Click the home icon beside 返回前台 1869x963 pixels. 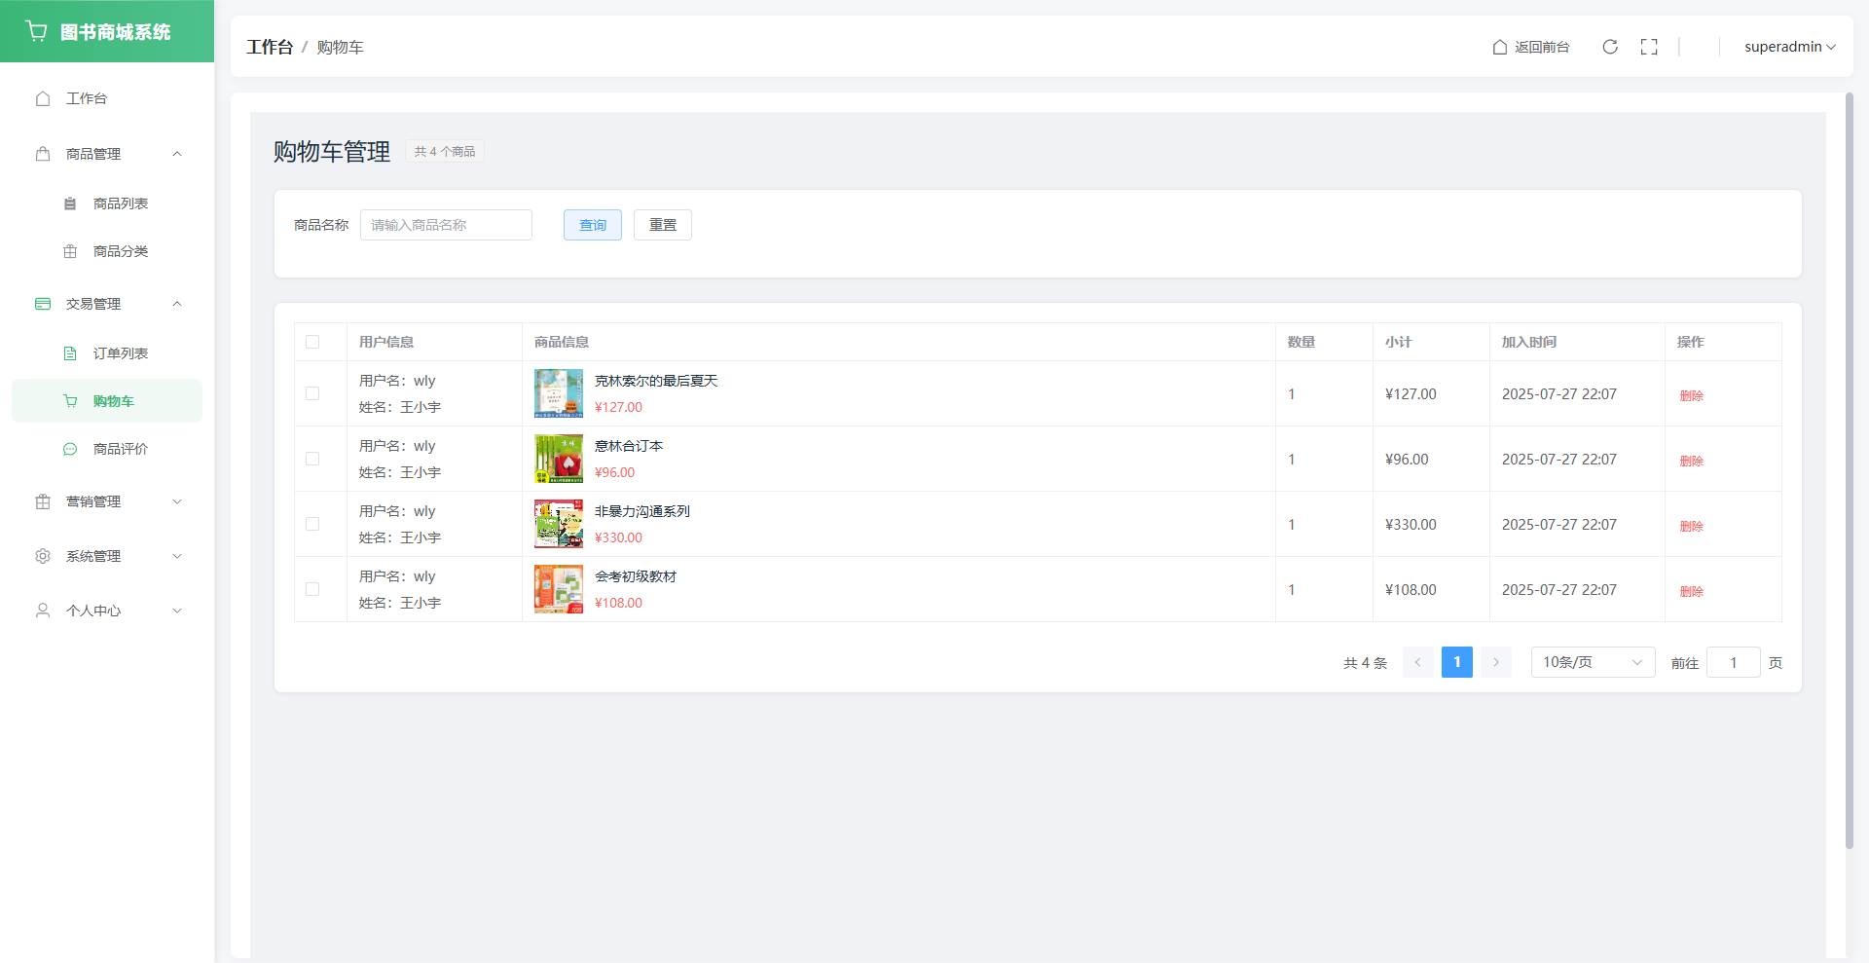[x=1500, y=47]
